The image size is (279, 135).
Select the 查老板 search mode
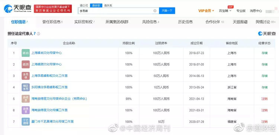pos(96,6)
